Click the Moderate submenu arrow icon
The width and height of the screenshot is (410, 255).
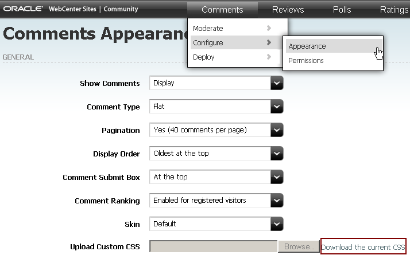(269, 28)
